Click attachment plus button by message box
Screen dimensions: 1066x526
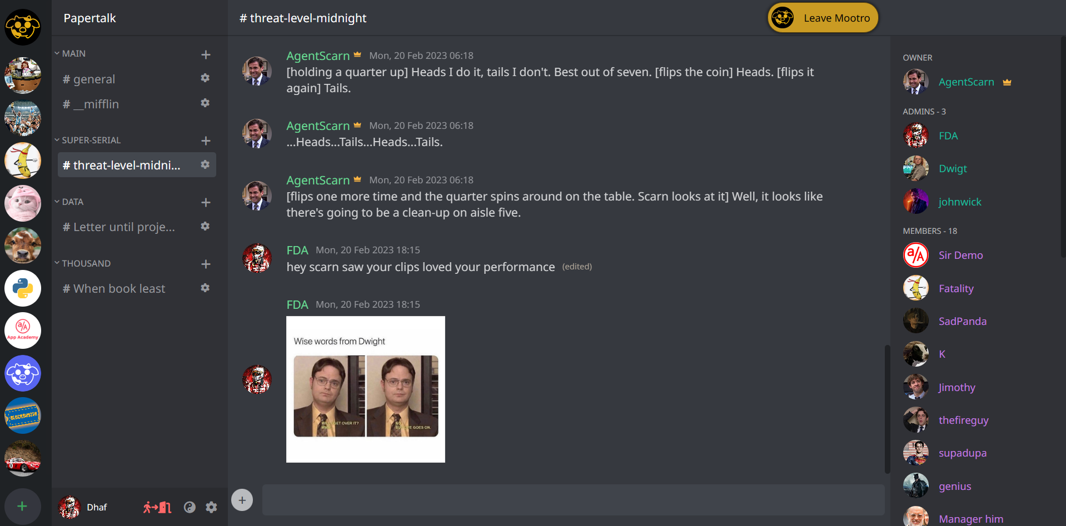(242, 500)
